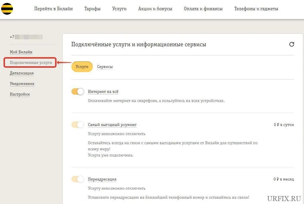Open the Акции и бонусы menu
This screenshot has width=304, height=204.
(155, 9)
